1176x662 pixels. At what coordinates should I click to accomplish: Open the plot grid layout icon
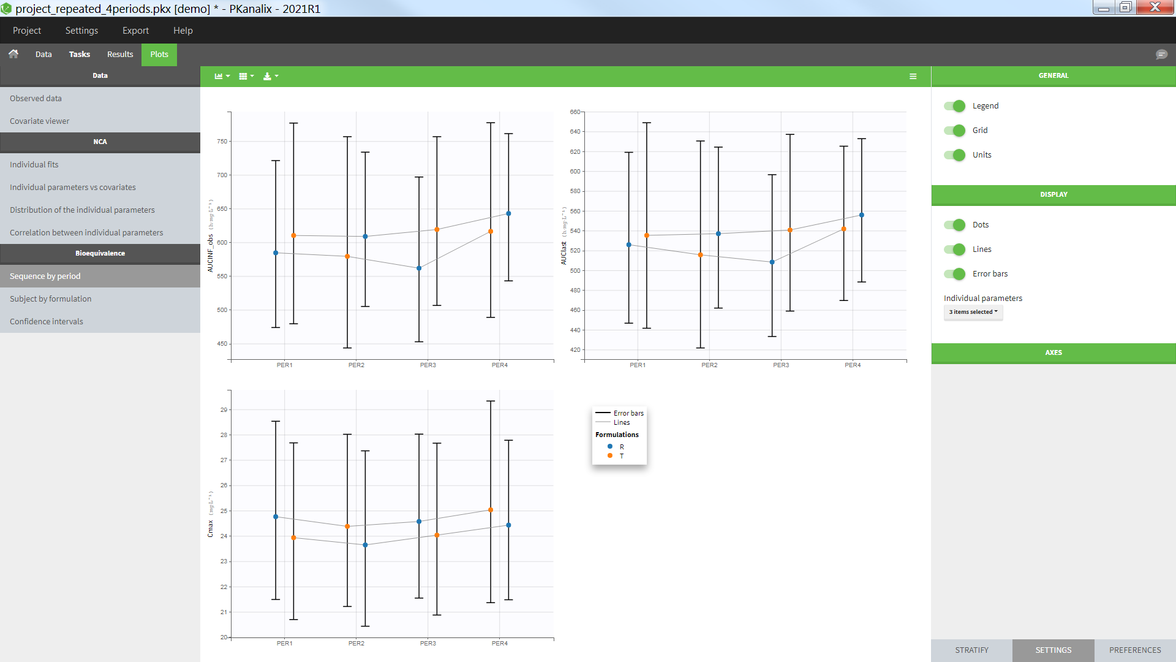pyautogui.click(x=246, y=76)
